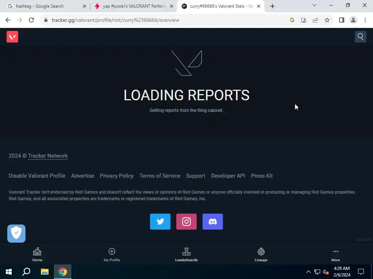The image size is (373, 279).
Task: Open a new browser tab
Action: (272, 7)
